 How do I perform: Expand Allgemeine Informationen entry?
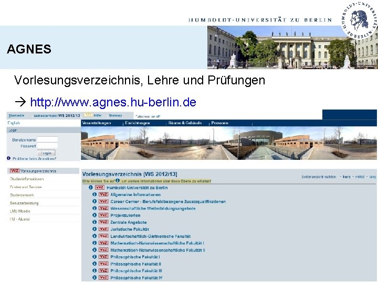point(135,194)
